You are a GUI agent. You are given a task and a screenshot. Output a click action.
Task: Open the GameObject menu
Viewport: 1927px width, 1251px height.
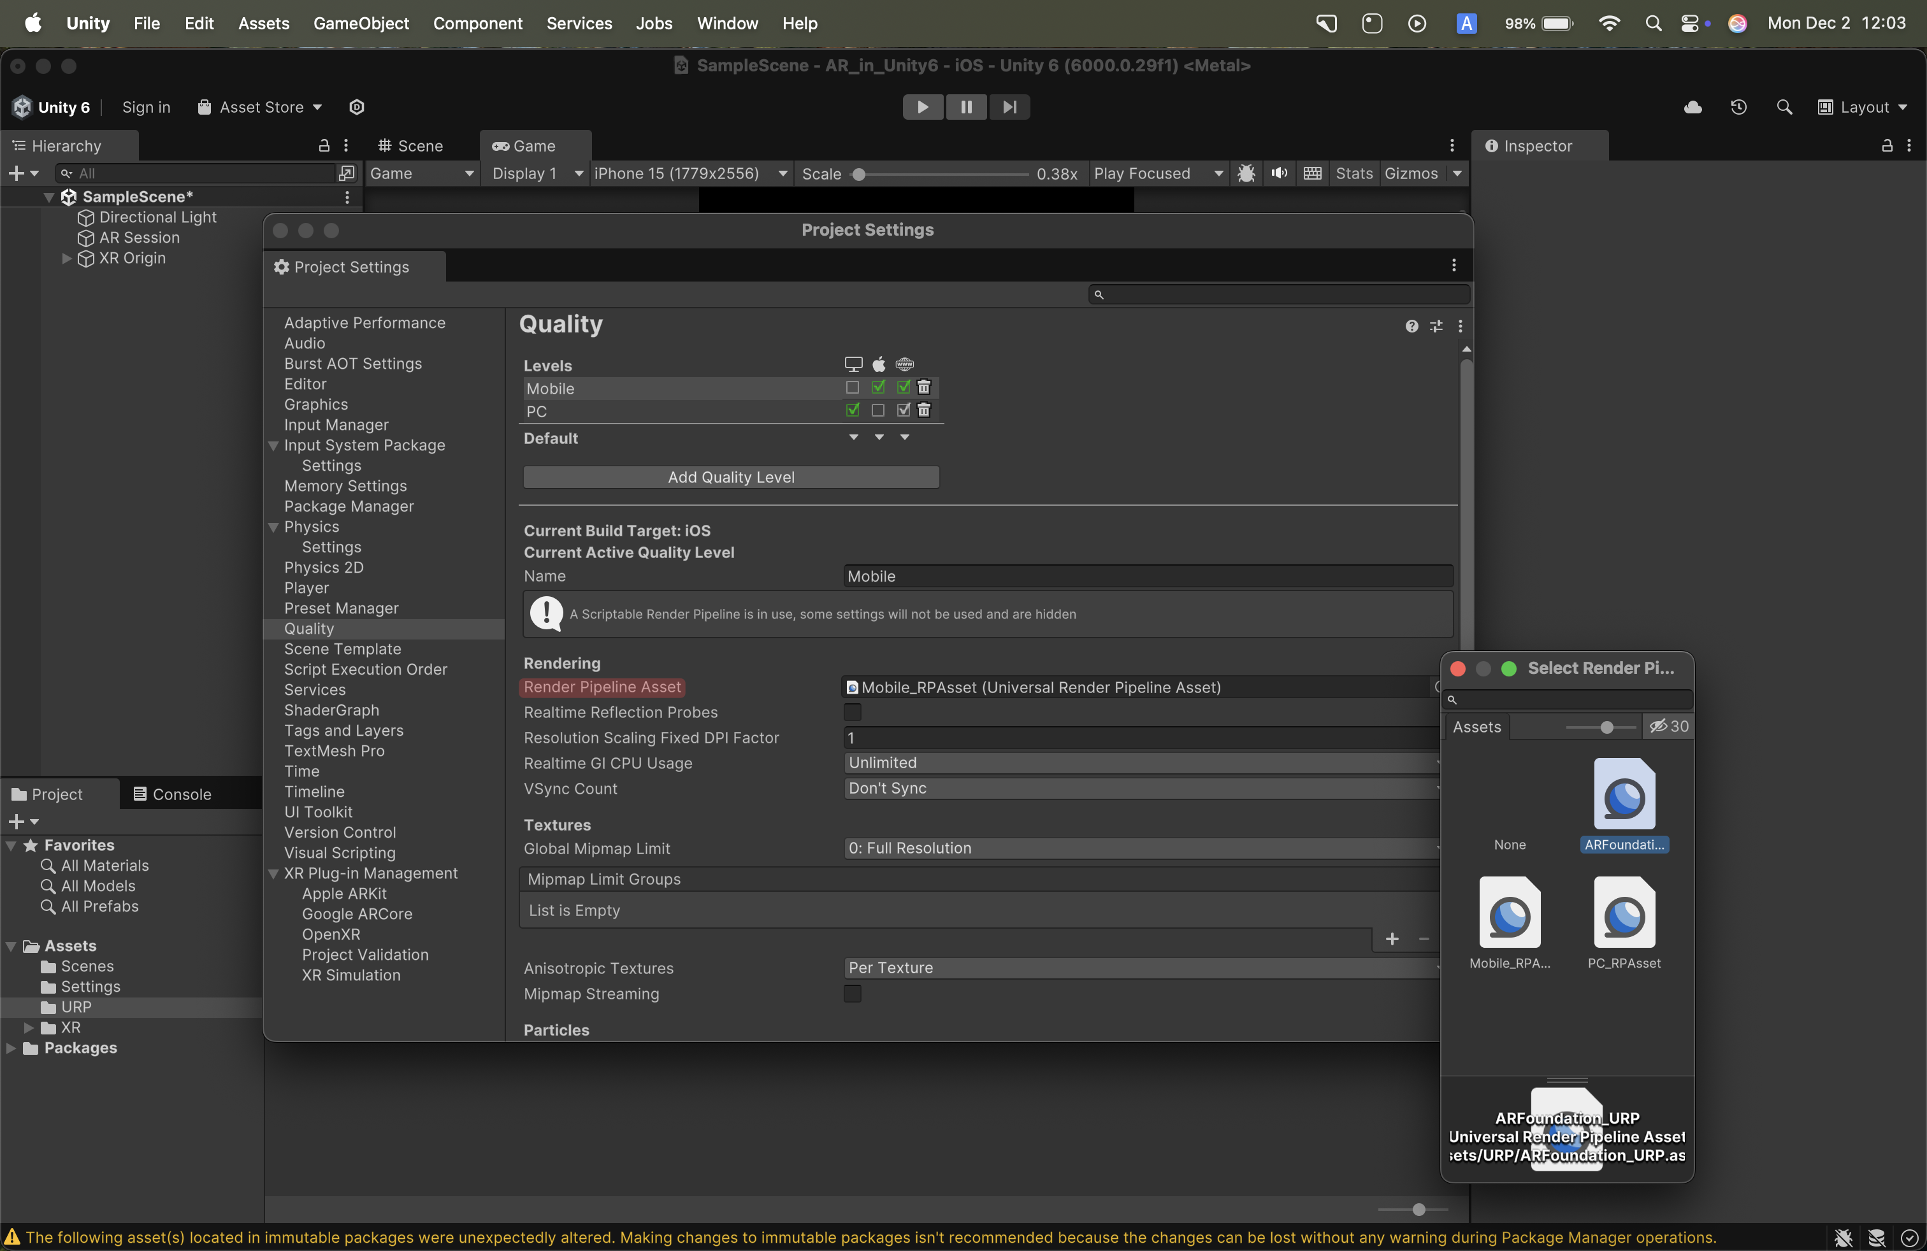coord(361,24)
